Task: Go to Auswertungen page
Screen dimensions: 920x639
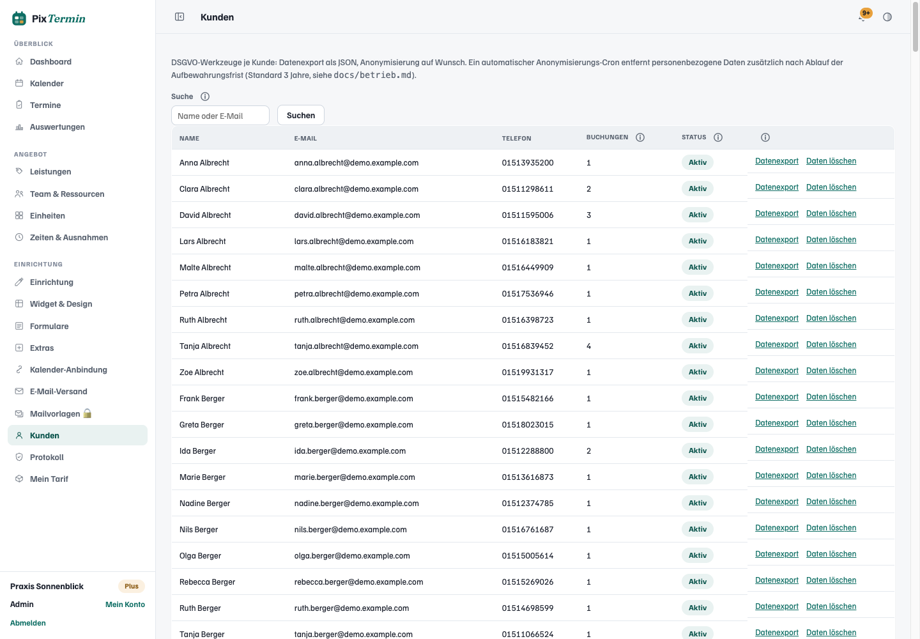Action: coord(77,127)
